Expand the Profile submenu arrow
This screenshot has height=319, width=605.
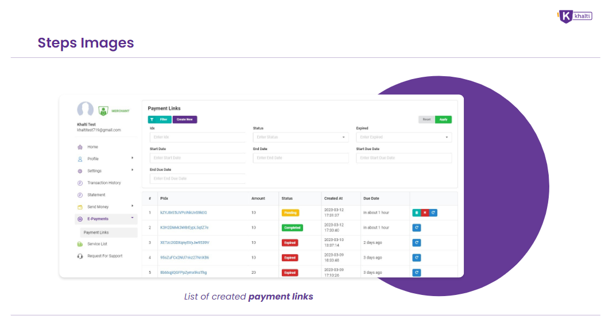132,158
